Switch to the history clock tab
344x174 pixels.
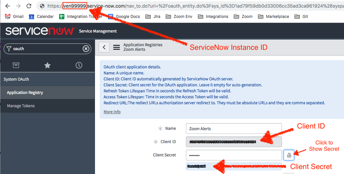[79, 65]
